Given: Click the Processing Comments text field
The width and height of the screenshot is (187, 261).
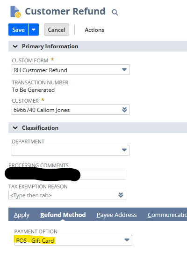Looking at the screenshot, I should point(67,174).
